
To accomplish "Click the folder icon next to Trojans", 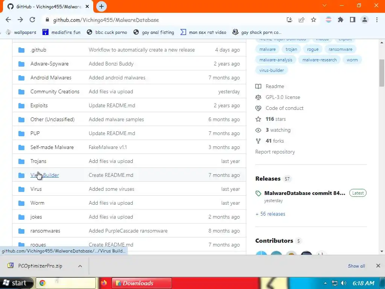I will [21, 161].
